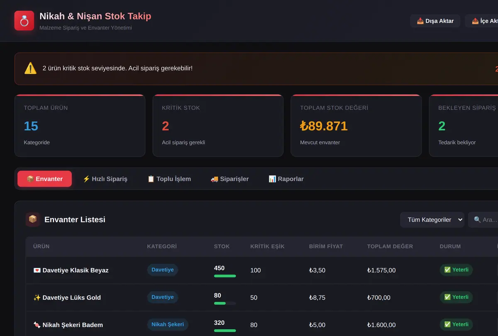Click the candy icon on Nikah Şekeri Badem

pos(37,325)
